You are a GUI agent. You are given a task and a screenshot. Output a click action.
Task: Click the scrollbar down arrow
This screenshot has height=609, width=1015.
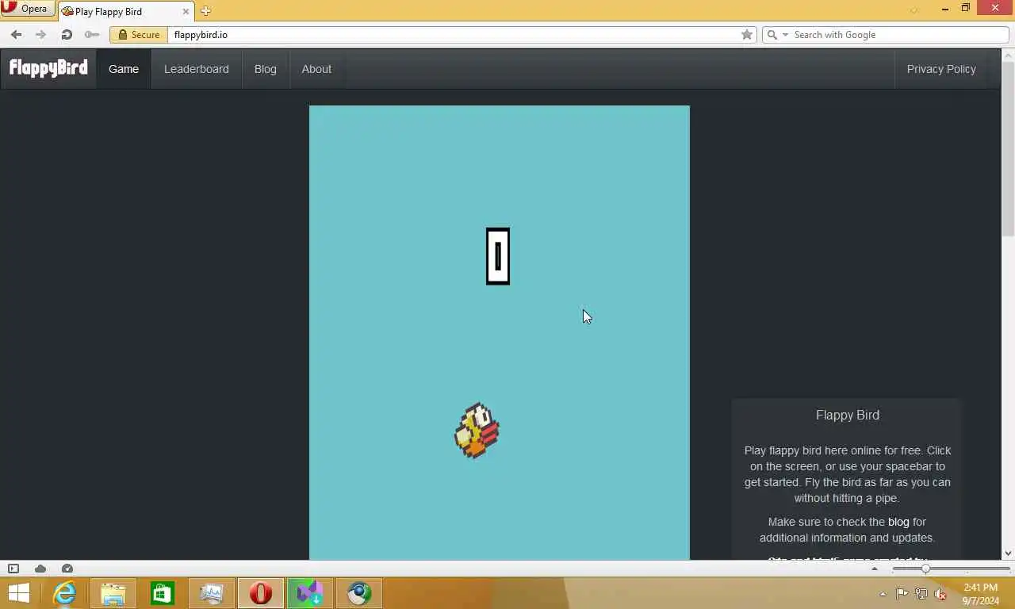[1008, 553]
